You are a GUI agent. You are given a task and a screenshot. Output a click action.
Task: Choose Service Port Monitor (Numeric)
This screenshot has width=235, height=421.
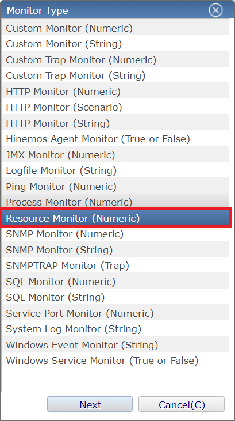coord(115,313)
